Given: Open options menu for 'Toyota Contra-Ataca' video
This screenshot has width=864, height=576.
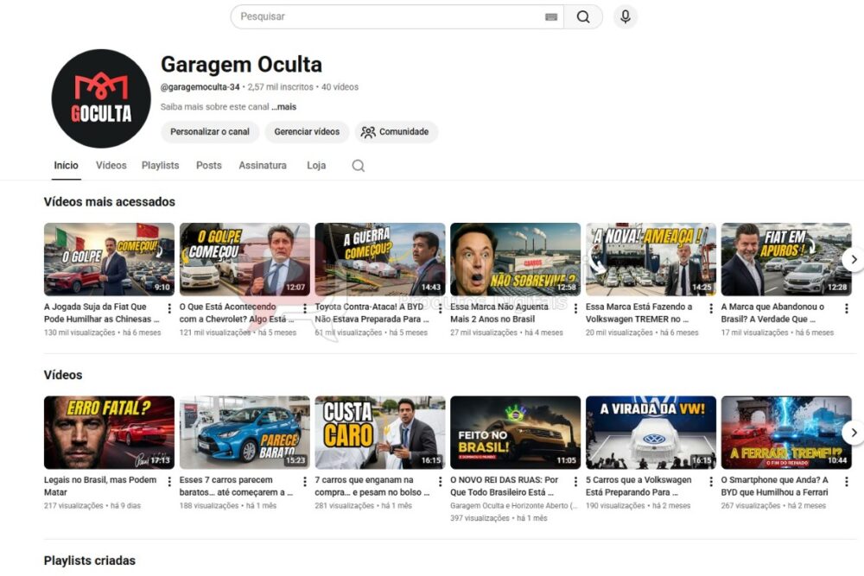Looking at the screenshot, I should [x=440, y=308].
